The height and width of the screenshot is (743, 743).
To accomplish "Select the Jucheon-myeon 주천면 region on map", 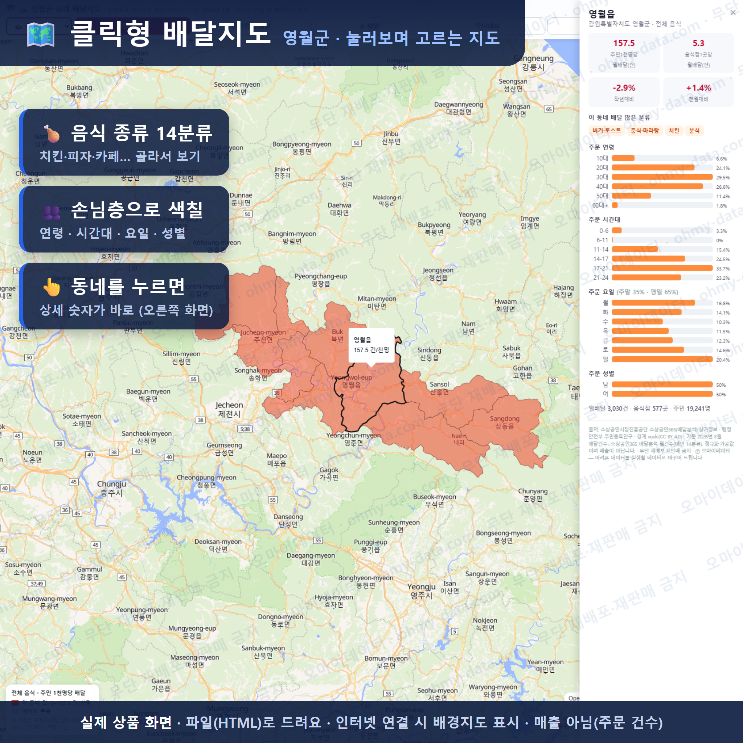I will click(263, 336).
